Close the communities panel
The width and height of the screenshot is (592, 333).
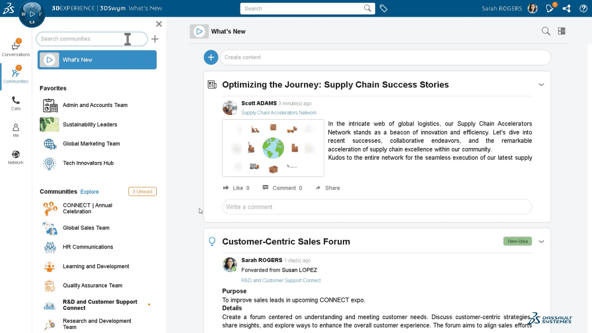159,24
